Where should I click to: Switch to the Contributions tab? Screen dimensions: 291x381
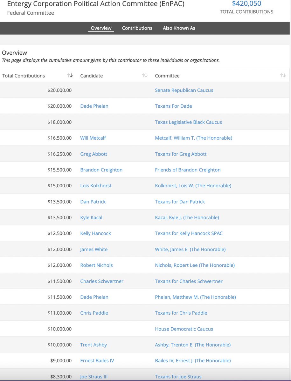[137, 28]
